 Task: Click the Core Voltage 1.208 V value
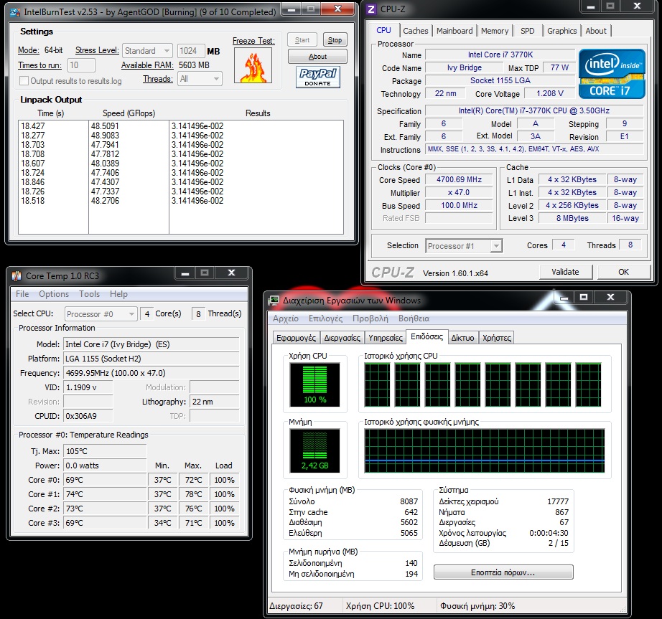click(550, 93)
